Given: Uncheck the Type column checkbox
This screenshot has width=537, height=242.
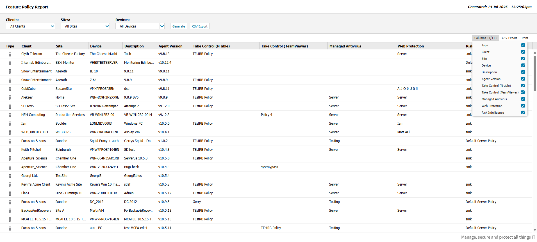Looking at the screenshot, I should coord(523,45).
